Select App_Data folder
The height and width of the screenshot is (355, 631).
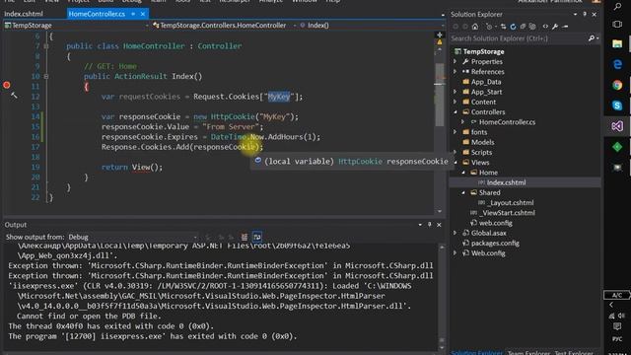(x=486, y=82)
